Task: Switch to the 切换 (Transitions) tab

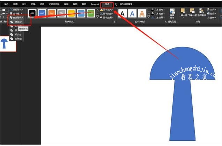Action: coord(33,4)
